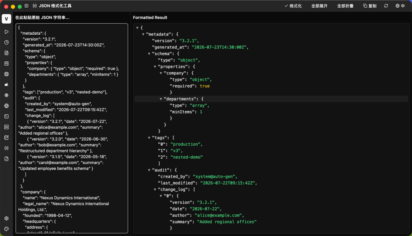Collapse the "properties" node
This screenshot has height=236, width=412.
[155, 67]
